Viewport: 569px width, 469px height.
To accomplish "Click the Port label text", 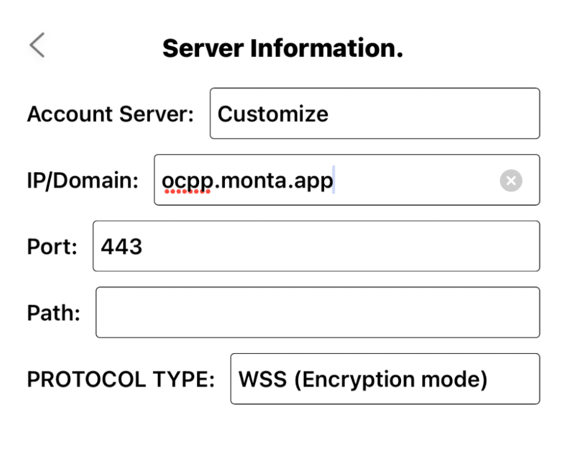I will (x=52, y=247).
